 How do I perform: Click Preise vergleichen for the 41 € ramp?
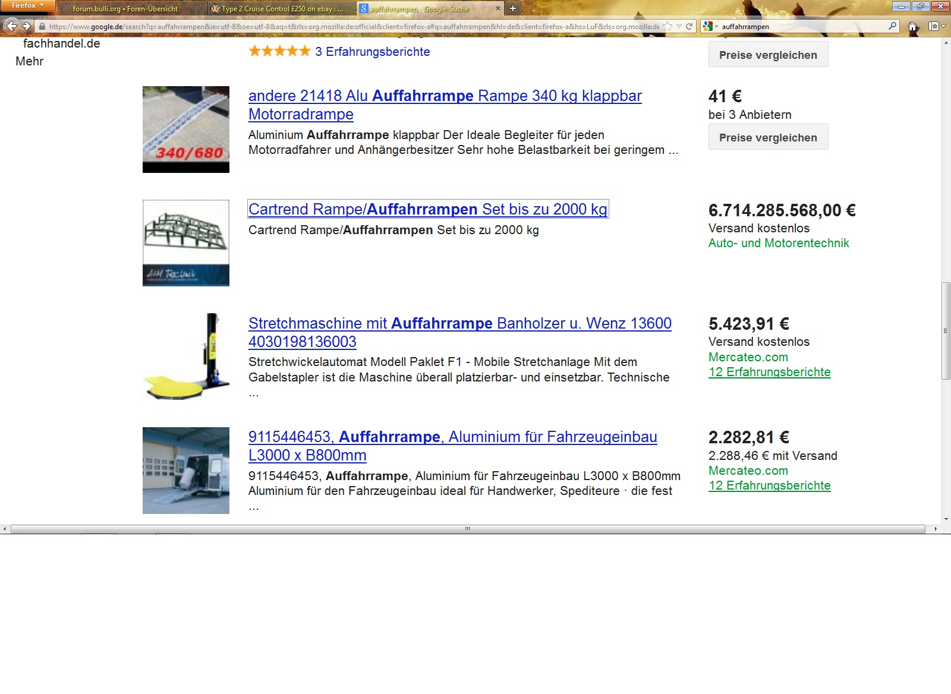(x=768, y=137)
